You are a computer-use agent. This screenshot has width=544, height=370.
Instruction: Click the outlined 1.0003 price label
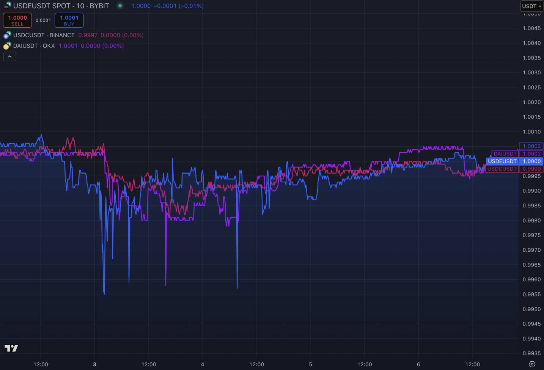531,146
